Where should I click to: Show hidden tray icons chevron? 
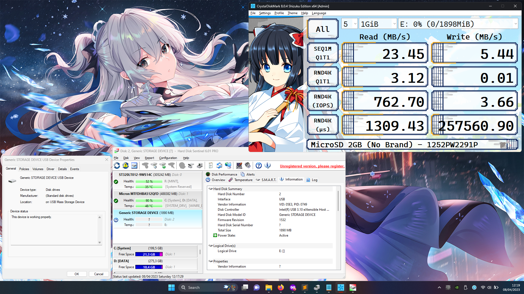[x=439, y=287]
